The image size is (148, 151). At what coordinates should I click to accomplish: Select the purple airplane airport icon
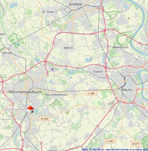pyautogui.click(x=52, y=69)
